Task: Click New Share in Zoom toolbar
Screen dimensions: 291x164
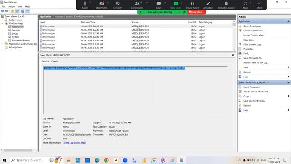Action: [x=176, y=5]
